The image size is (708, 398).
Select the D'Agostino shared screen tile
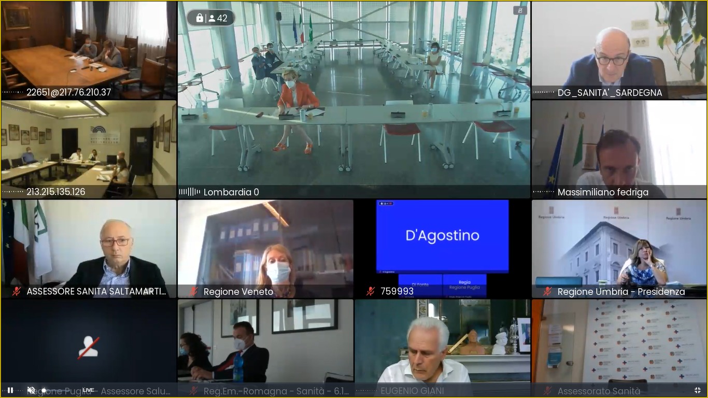pyautogui.click(x=442, y=249)
